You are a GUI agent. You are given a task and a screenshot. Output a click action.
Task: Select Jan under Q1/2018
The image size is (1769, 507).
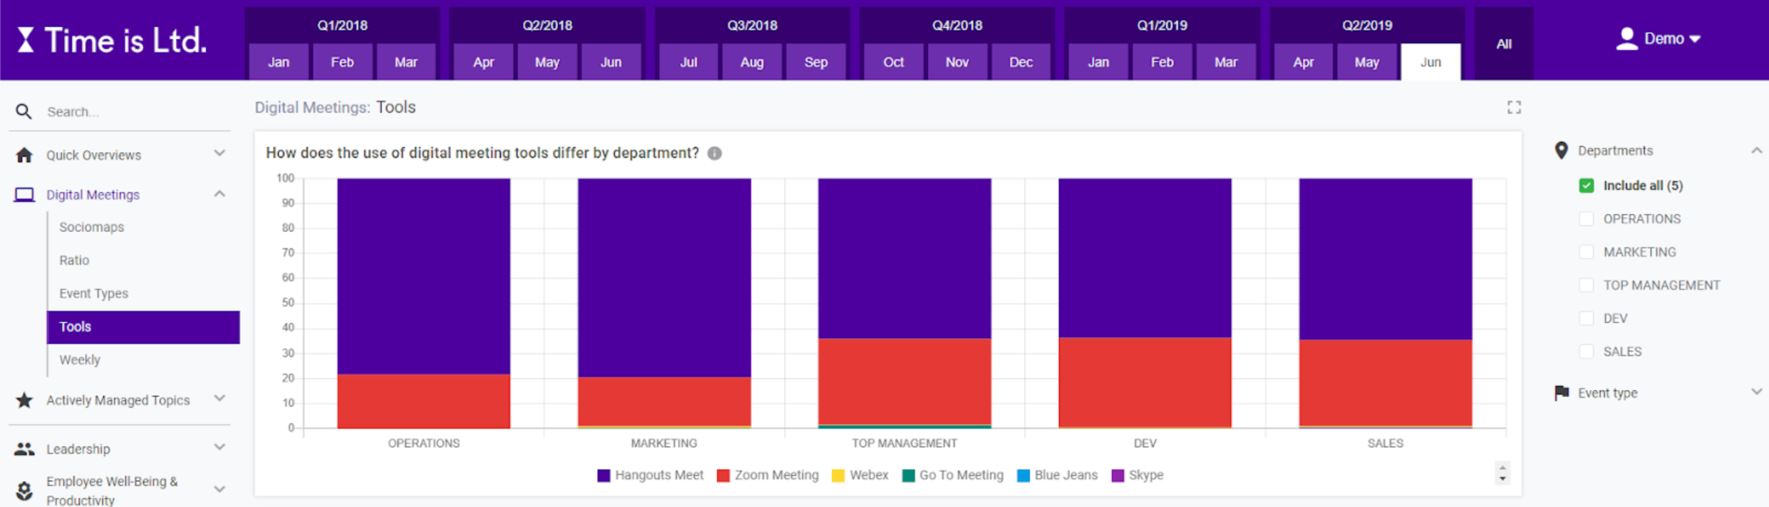click(x=278, y=62)
